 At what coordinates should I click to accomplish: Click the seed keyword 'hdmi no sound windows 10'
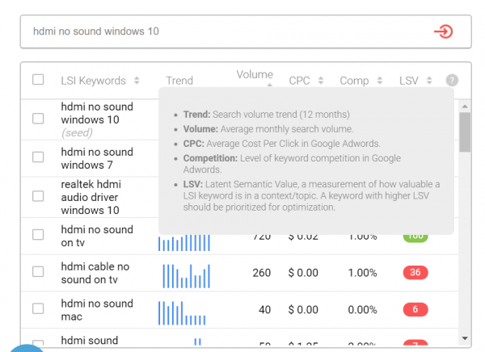tap(97, 113)
